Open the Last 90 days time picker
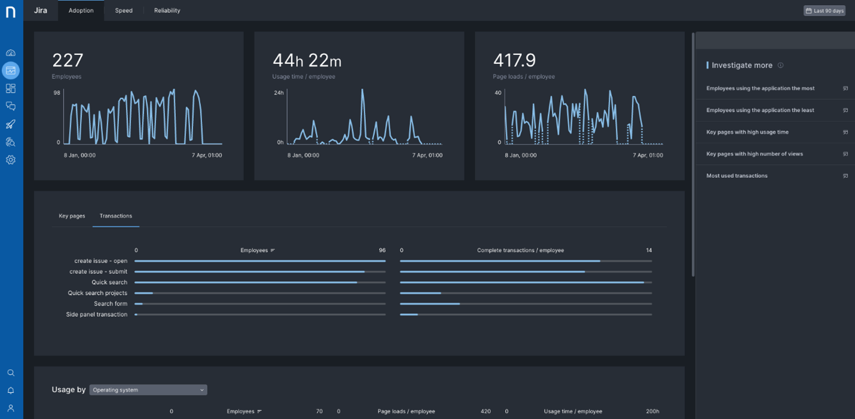 [824, 11]
